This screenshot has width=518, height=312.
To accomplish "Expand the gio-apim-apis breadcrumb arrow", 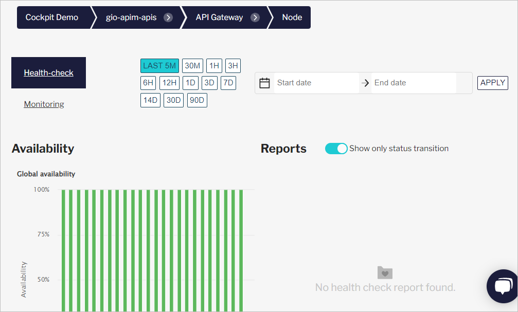I will pos(168,17).
